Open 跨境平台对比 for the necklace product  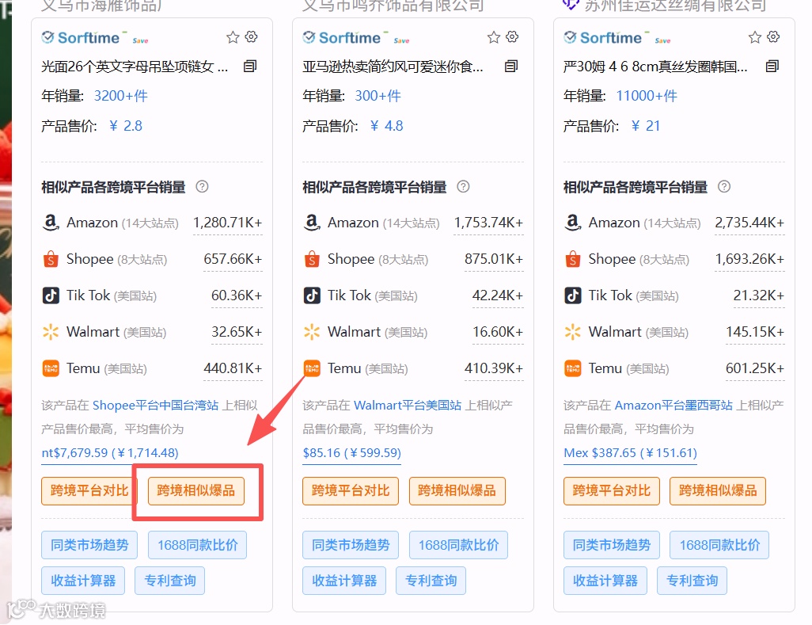(x=89, y=491)
